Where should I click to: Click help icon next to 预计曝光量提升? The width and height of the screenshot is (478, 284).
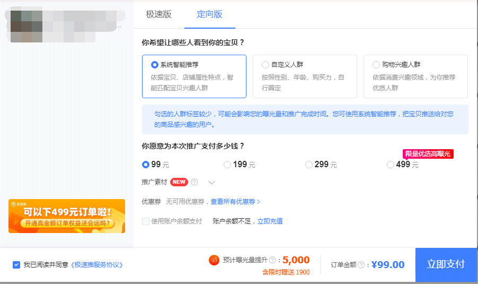tap(272, 260)
